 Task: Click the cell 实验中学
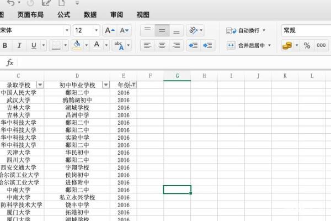point(77,138)
